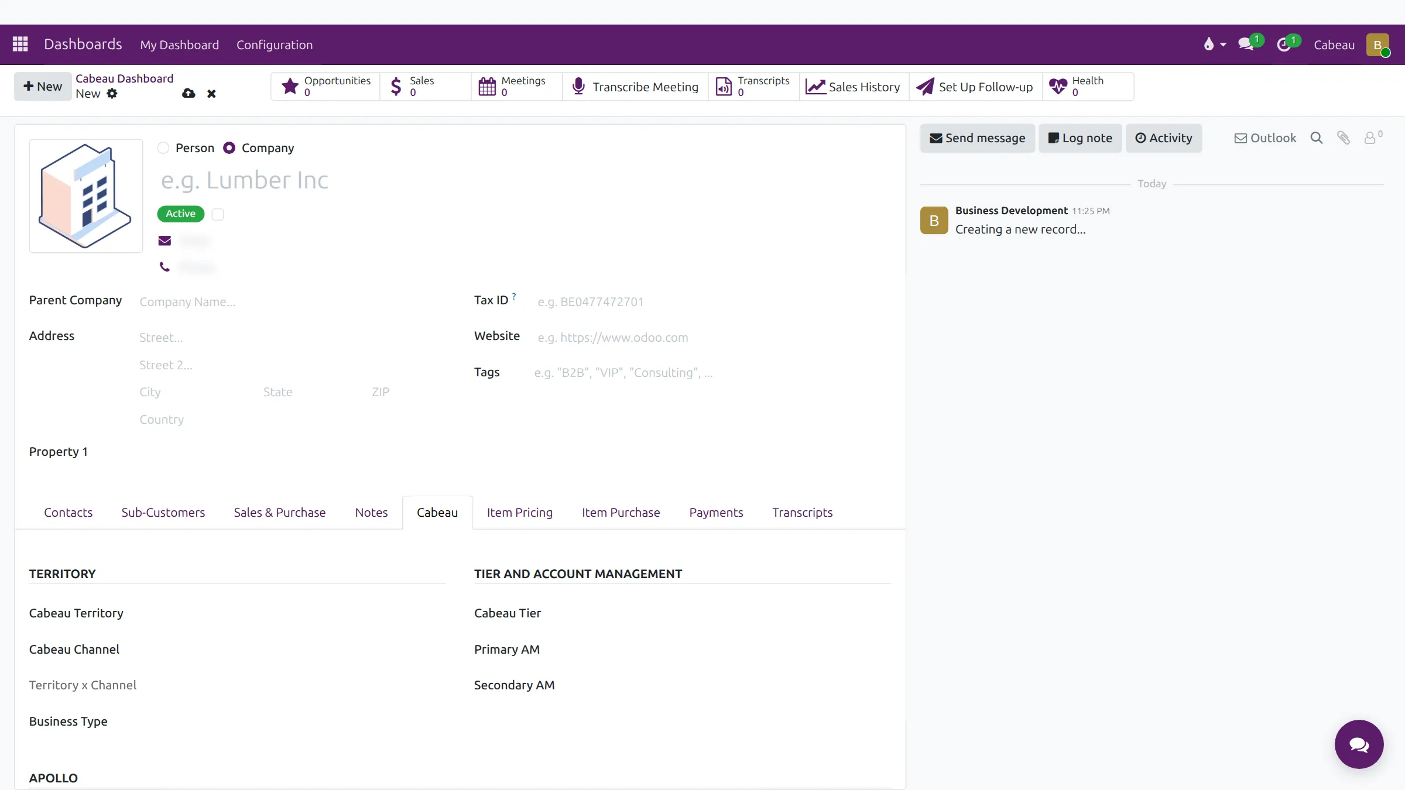
Task: Open followers icon in chatter
Action: coord(1373,138)
